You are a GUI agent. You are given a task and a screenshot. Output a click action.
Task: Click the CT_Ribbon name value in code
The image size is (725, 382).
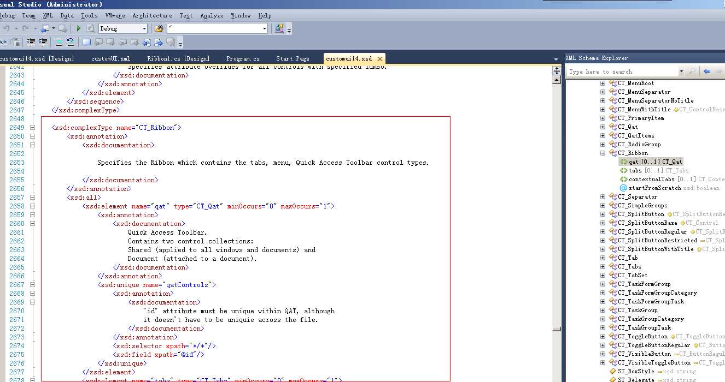(156, 128)
